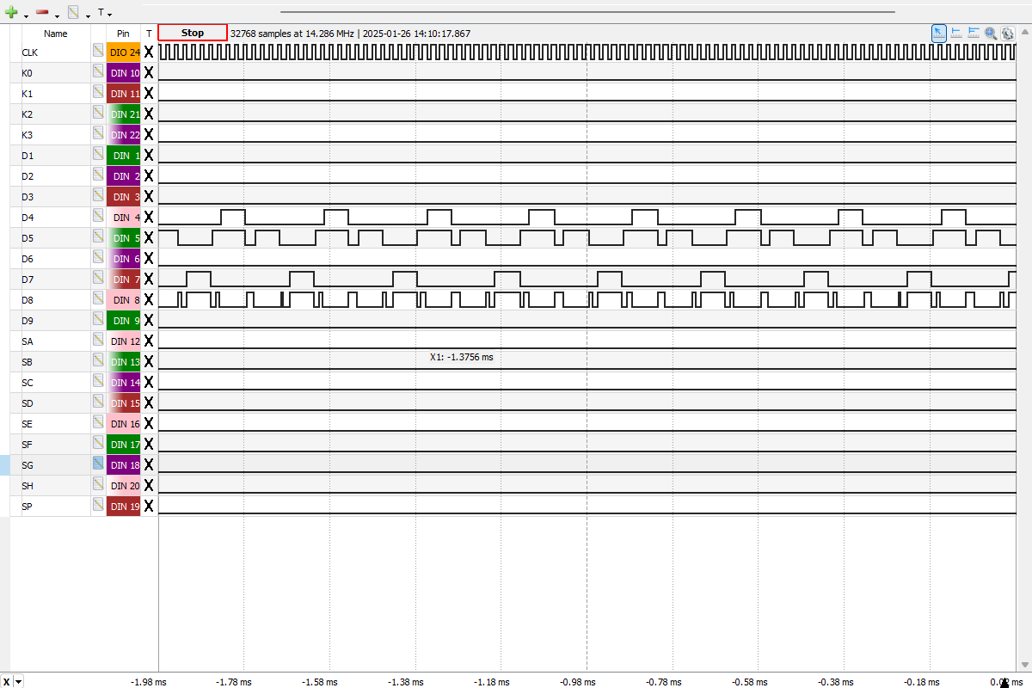1032x688 pixels.
Task: Click the magnifier zoom icon
Action: pyautogui.click(x=991, y=33)
